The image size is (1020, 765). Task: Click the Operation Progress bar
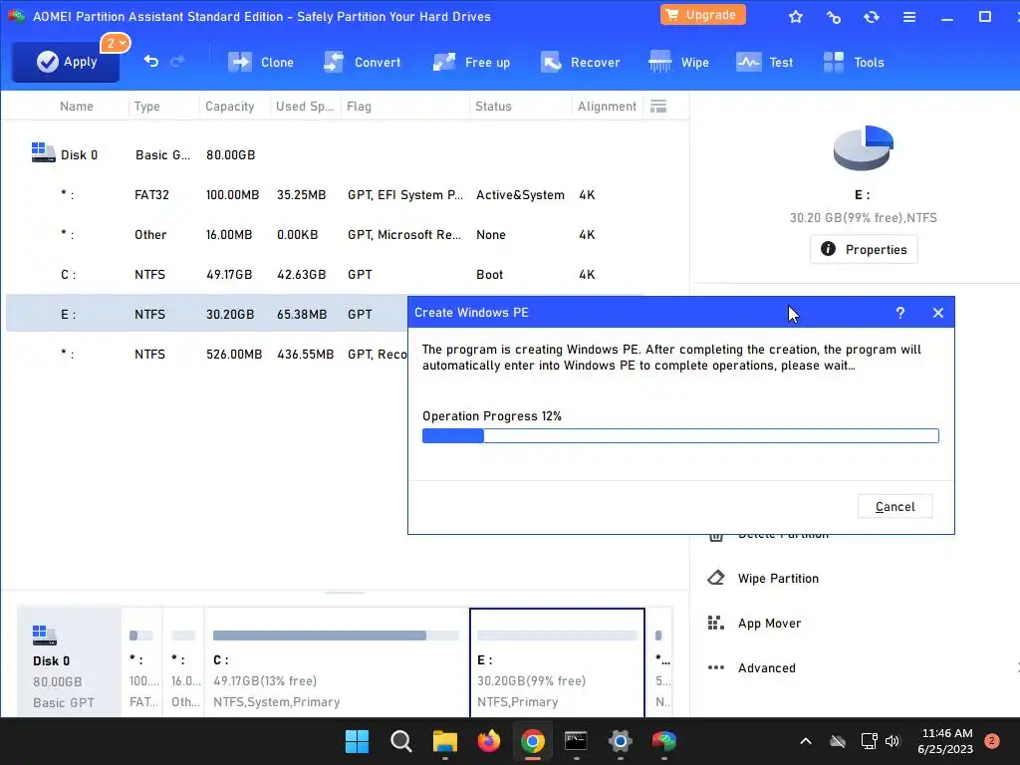coord(680,436)
